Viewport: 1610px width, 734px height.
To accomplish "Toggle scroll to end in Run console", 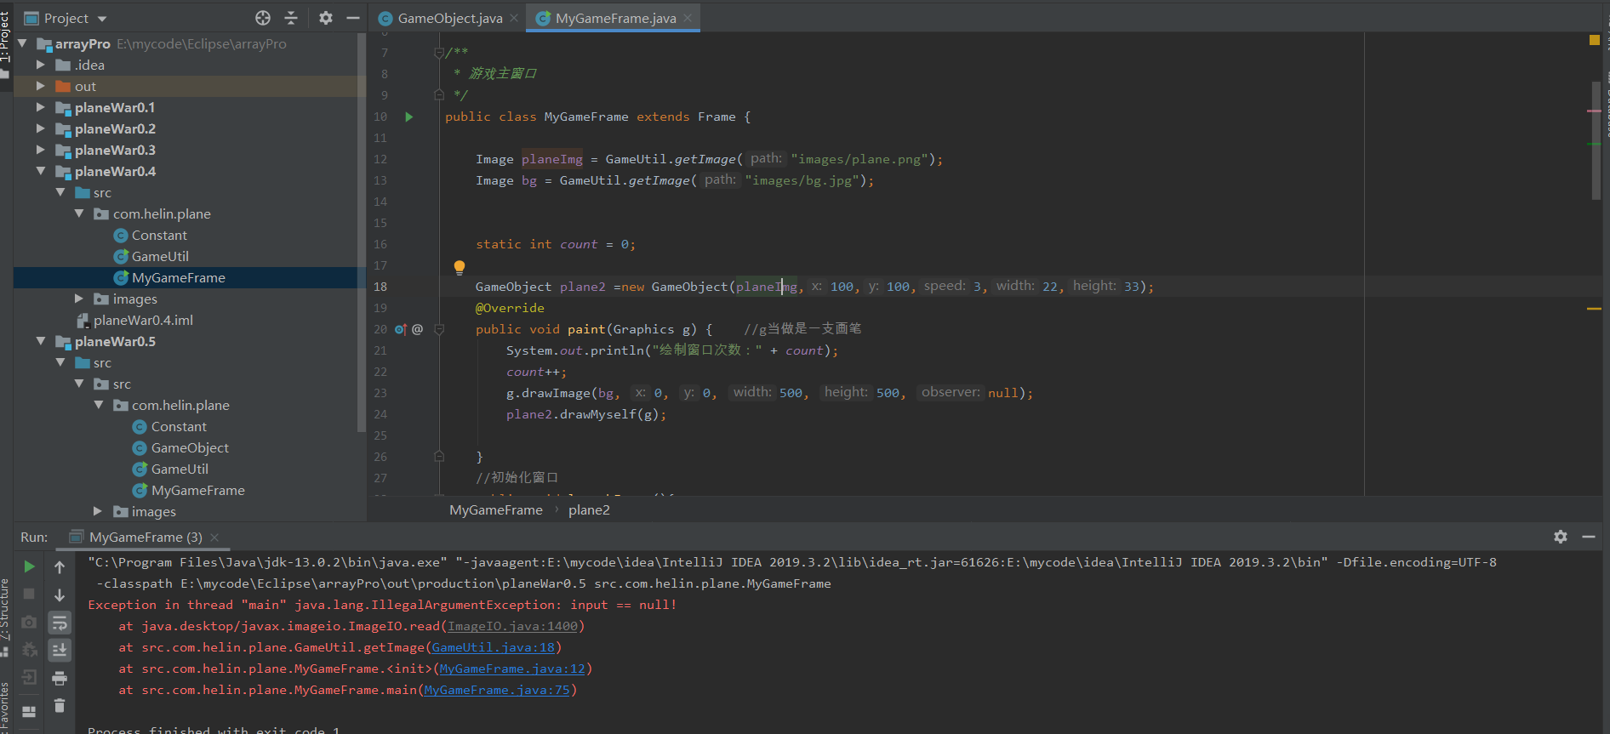I will click(x=60, y=651).
